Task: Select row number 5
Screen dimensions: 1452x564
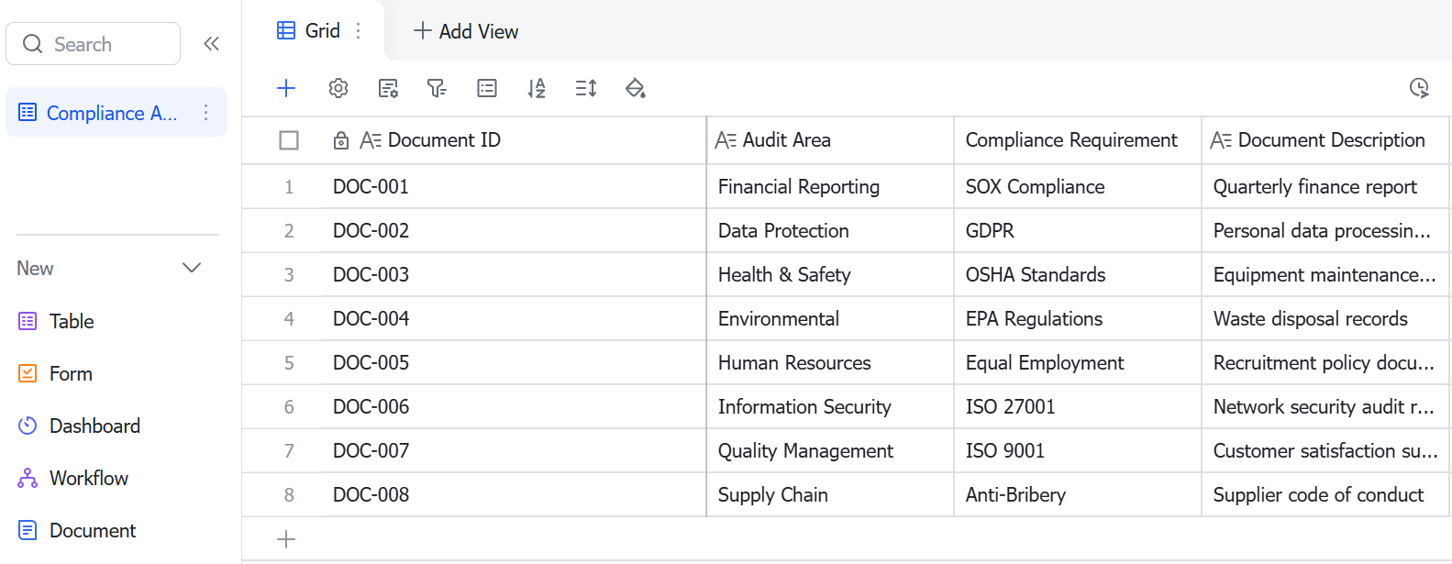Action: coord(289,363)
